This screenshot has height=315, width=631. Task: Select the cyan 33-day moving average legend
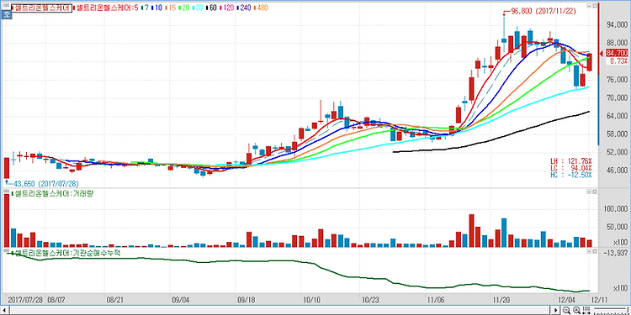(198, 8)
